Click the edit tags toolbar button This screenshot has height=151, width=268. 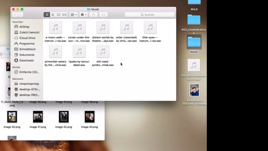pos(103,15)
